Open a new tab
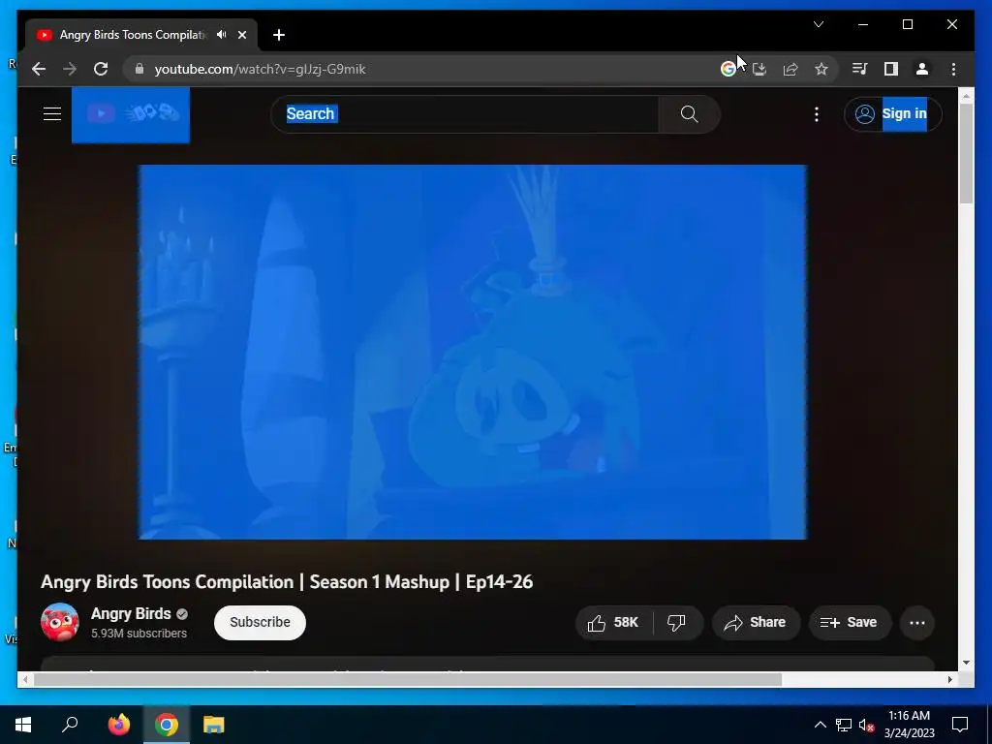 pyautogui.click(x=279, y=35)
